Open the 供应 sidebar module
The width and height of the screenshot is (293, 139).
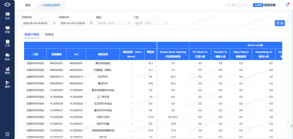pos(7,57)
